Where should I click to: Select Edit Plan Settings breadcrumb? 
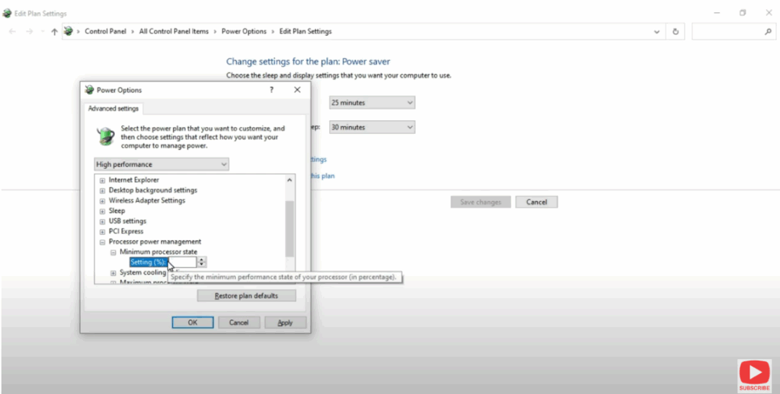coord(305,31)
